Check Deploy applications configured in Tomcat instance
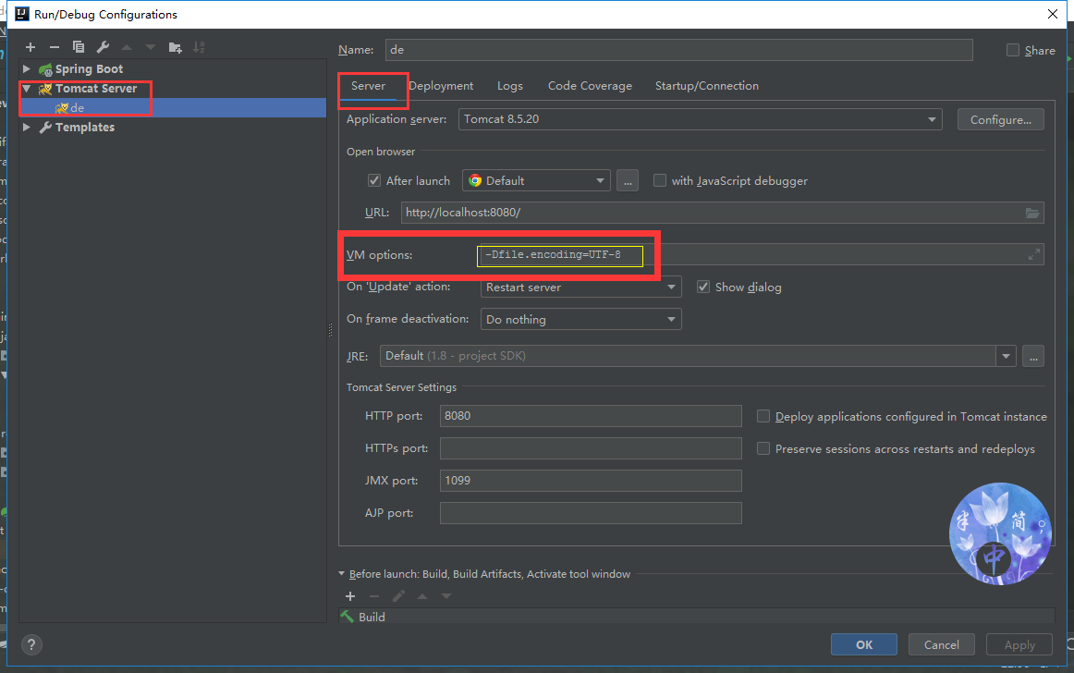 point(763,416)
